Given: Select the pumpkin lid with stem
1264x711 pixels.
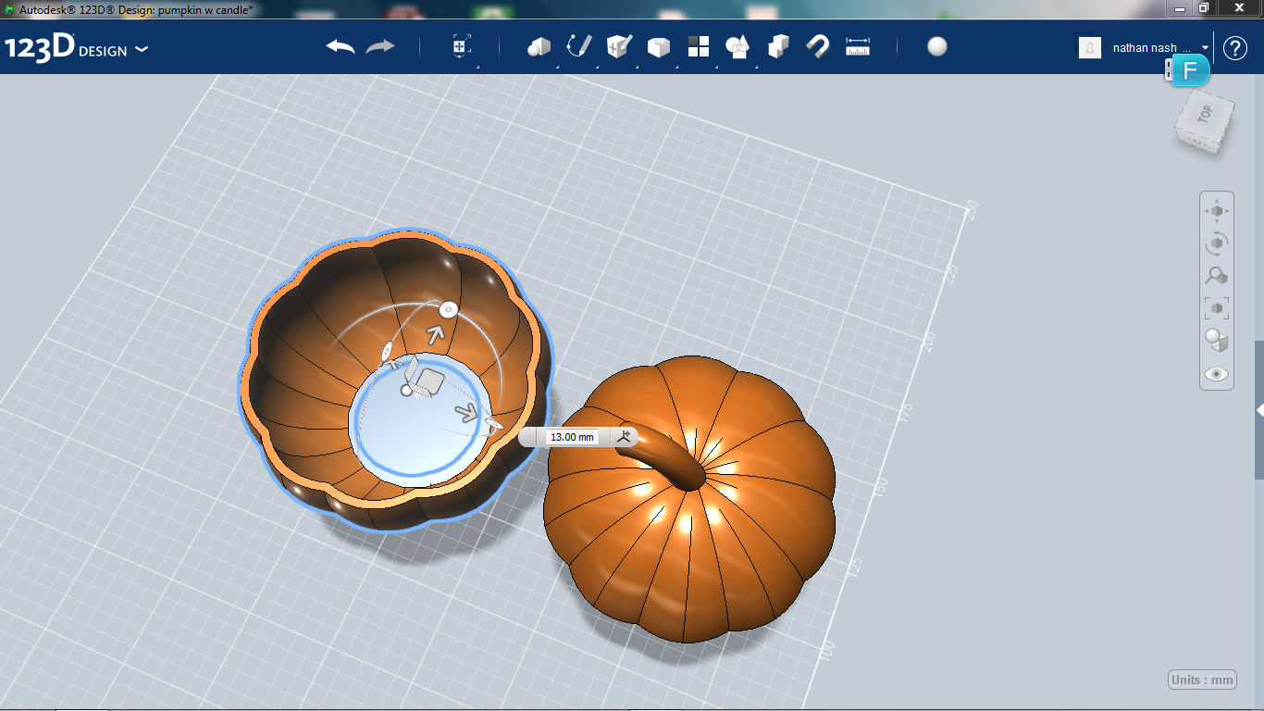Looking at the screenshot, I should tap(688, 498).
